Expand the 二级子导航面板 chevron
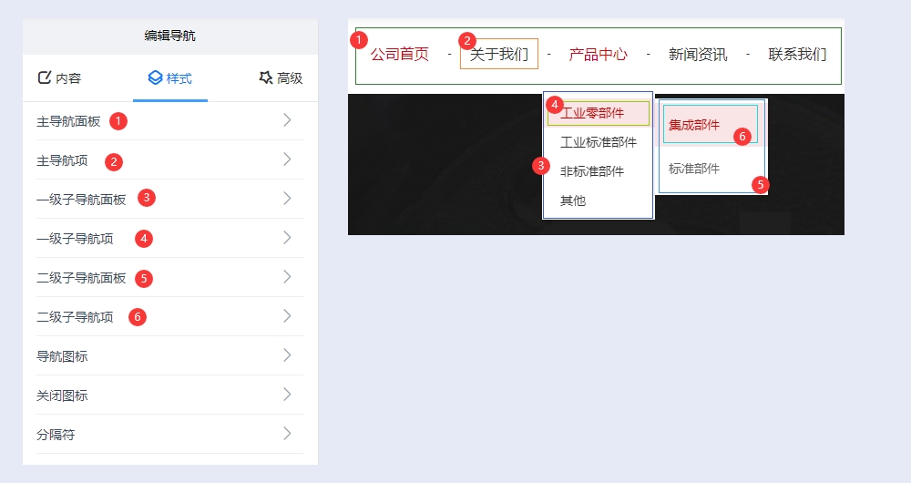The width and height of the screenshot is (911, 483). coord(287,277)
